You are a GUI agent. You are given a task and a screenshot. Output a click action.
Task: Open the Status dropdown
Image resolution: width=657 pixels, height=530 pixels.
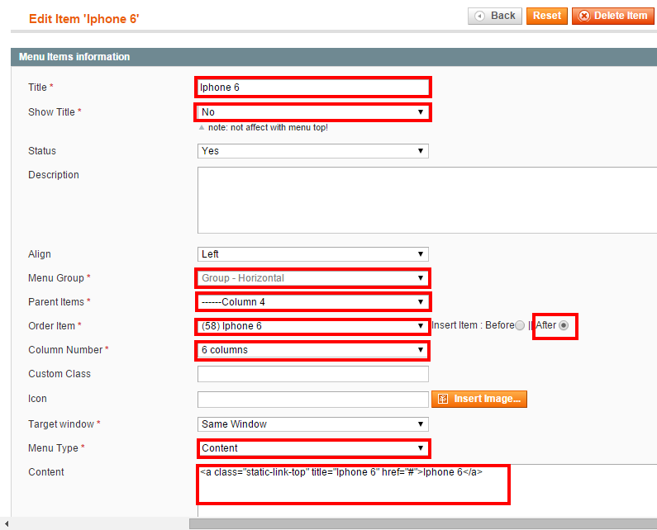313,151
